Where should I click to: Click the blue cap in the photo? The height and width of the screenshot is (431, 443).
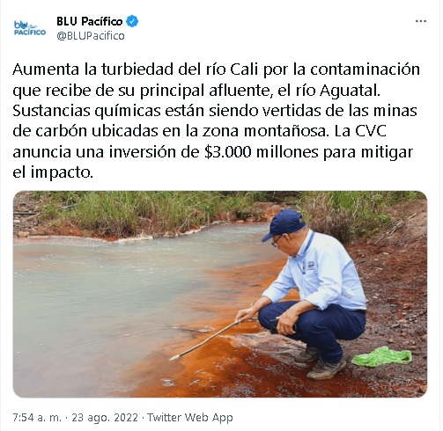(284, 224)
